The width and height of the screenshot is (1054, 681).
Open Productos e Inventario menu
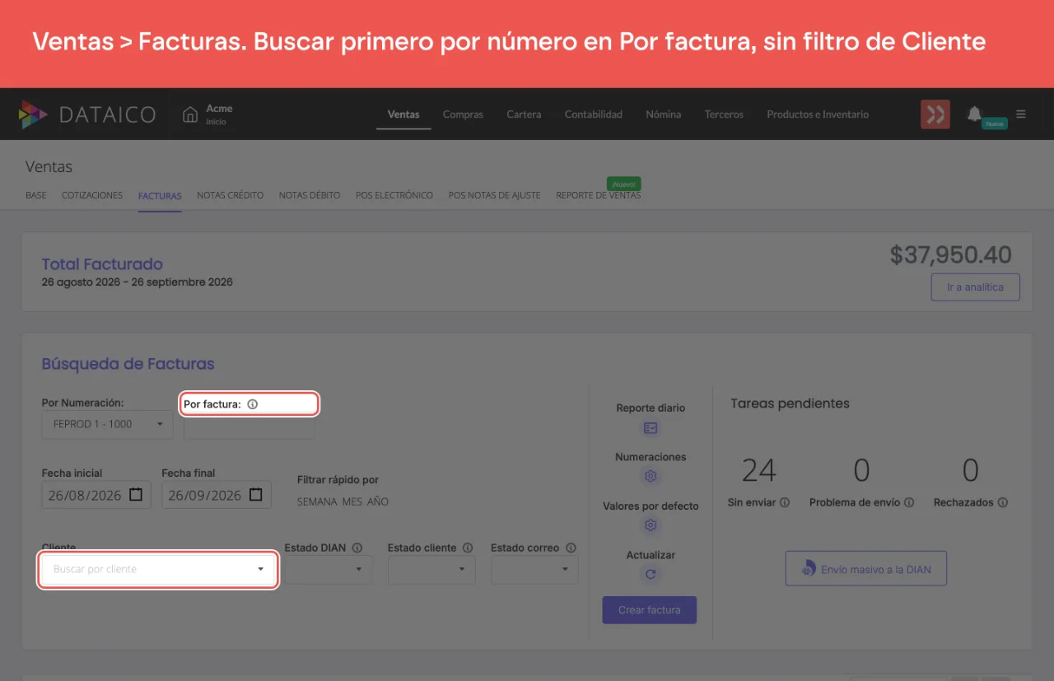(818, 114)
